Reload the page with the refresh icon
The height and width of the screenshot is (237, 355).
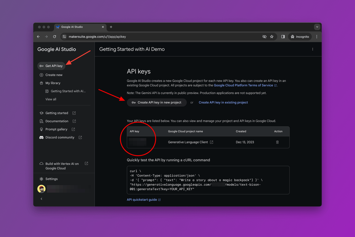coord(54,36)
